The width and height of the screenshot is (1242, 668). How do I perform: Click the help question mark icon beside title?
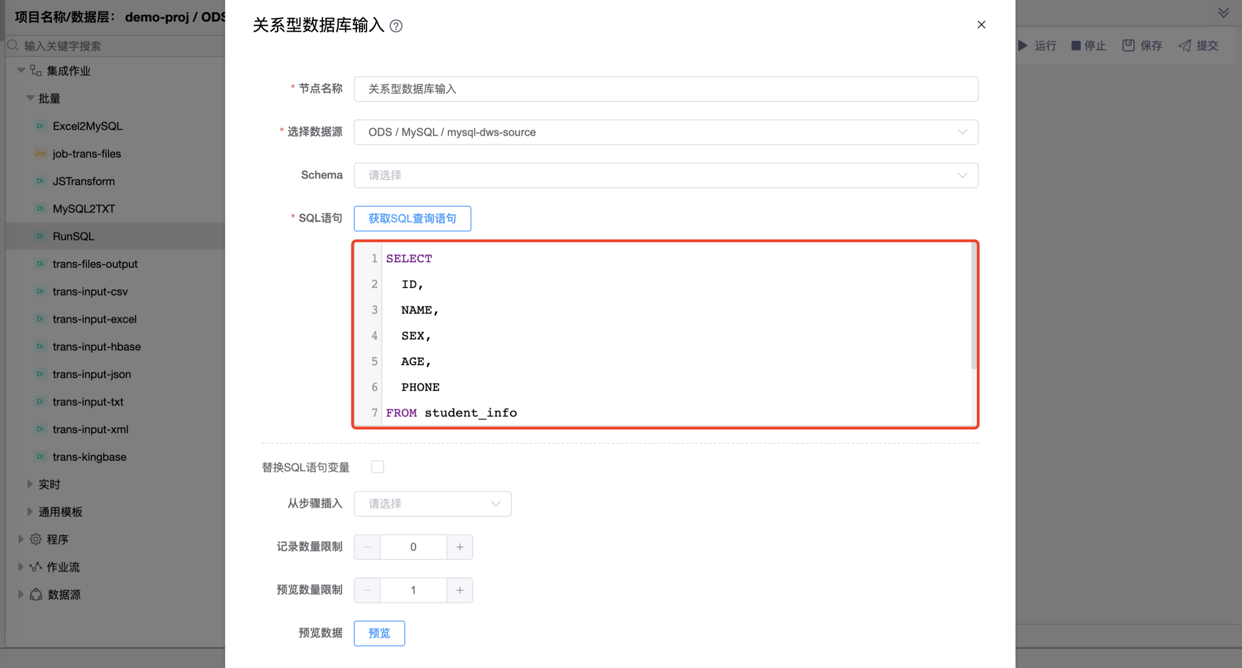396,26
